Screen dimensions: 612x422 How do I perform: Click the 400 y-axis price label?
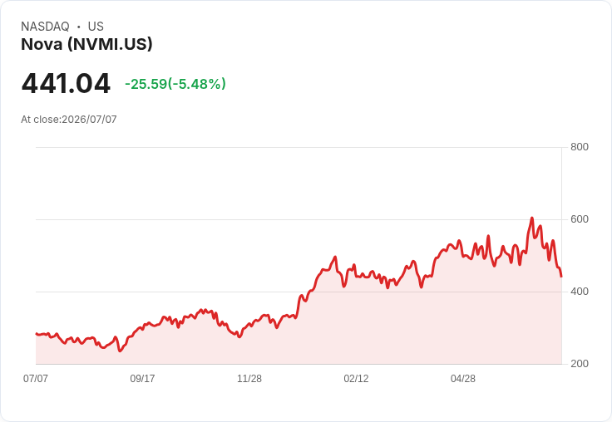click(580, 292)
